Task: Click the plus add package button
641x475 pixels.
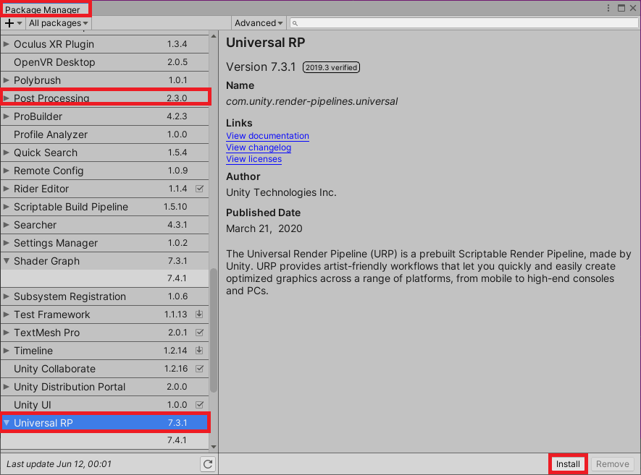Action: [9, 23]
